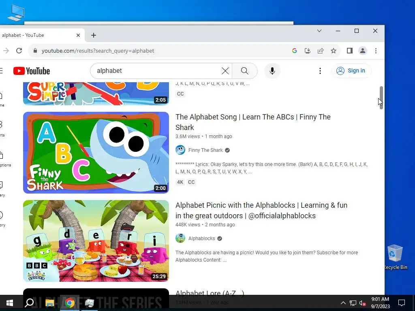The height and width of the screenshot is (311, 415).
Task: Click the Sign in button
Action: [351, 71]
